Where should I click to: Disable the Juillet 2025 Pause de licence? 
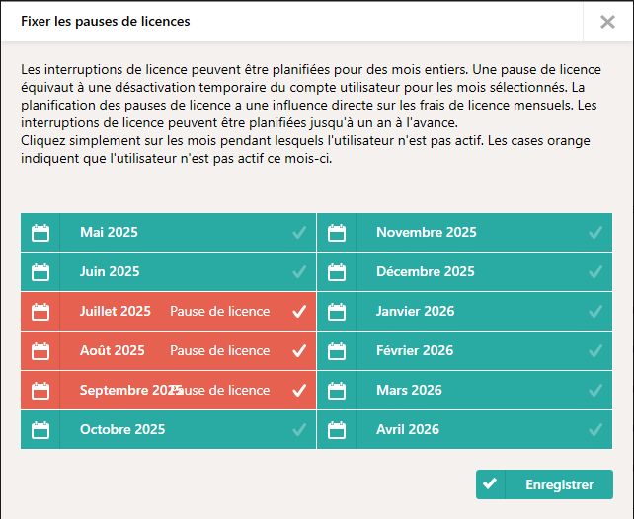[299, 312]
